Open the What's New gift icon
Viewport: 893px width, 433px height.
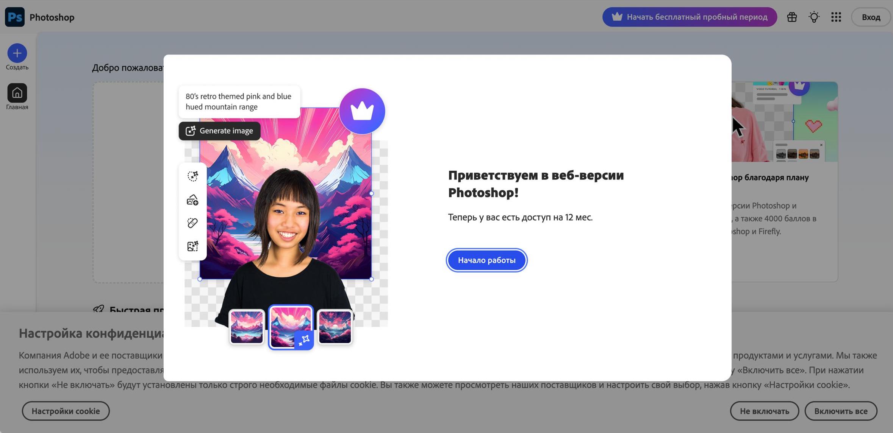[x=792, y=17]
